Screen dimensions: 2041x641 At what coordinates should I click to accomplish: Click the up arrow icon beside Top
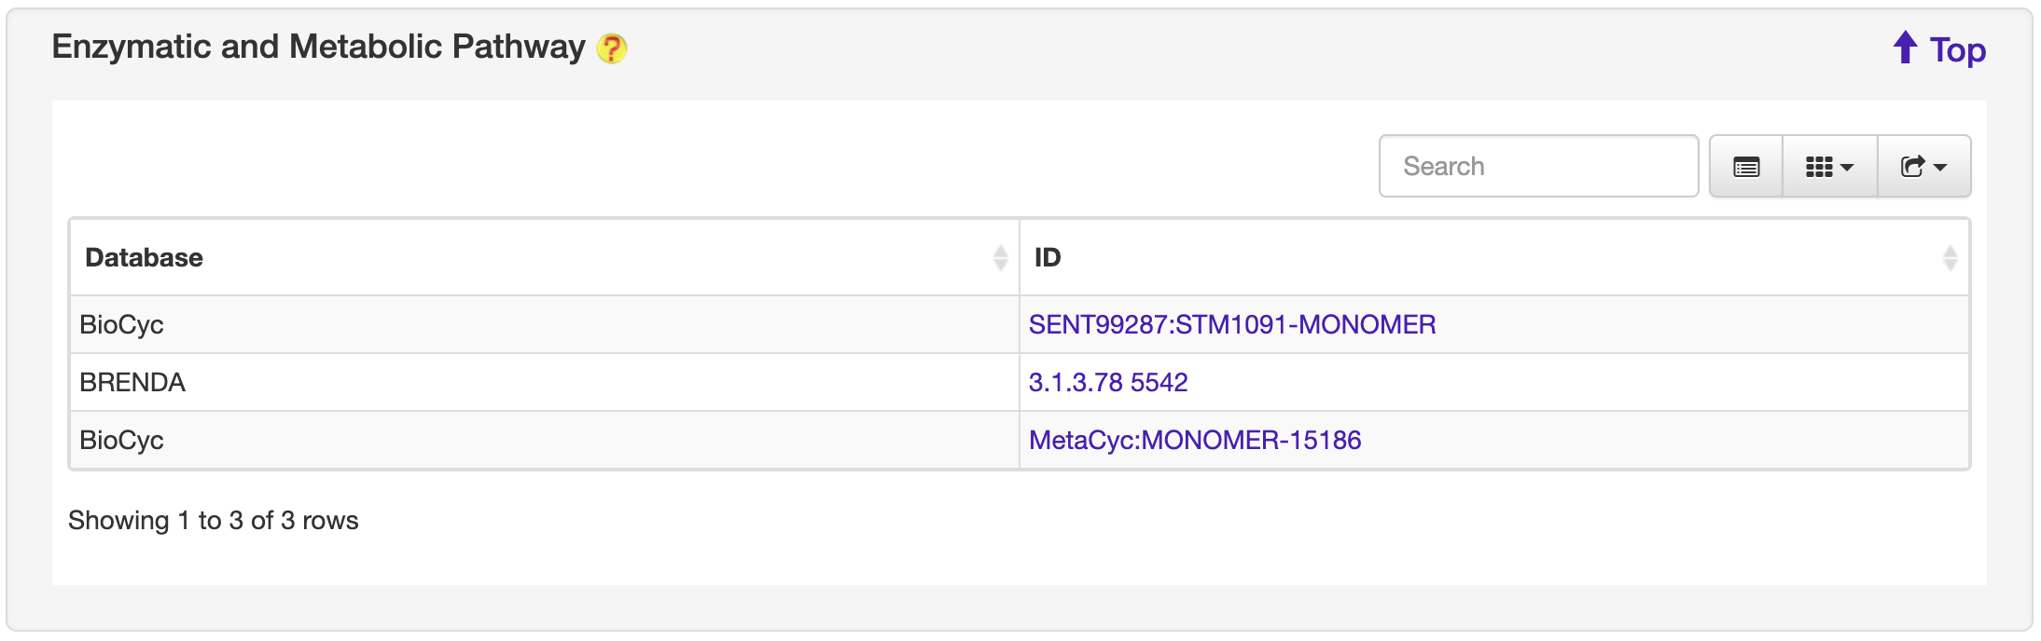(x=1905, y=48)
